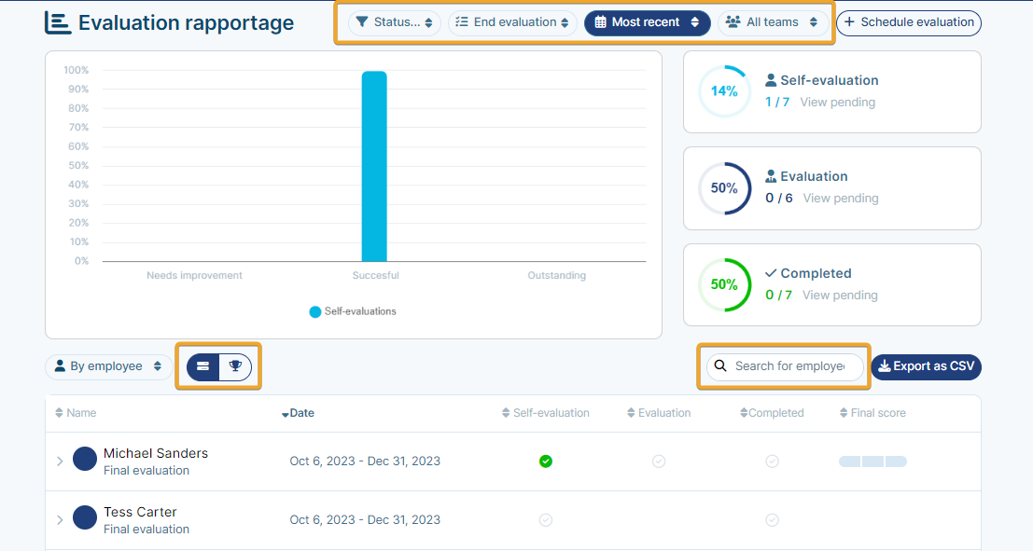Viewport: 1033px width, 551px height.
Task: Switch to the list view icon
Action: coord(202,366)
